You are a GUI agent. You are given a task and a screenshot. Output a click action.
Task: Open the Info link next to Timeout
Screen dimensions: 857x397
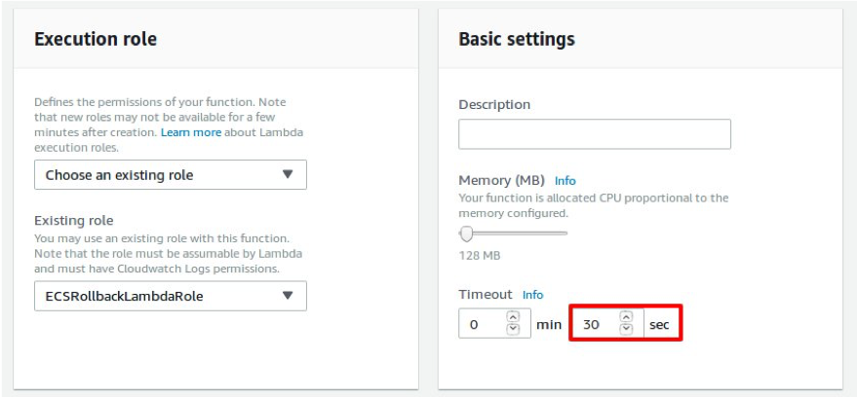click(533, 295)
